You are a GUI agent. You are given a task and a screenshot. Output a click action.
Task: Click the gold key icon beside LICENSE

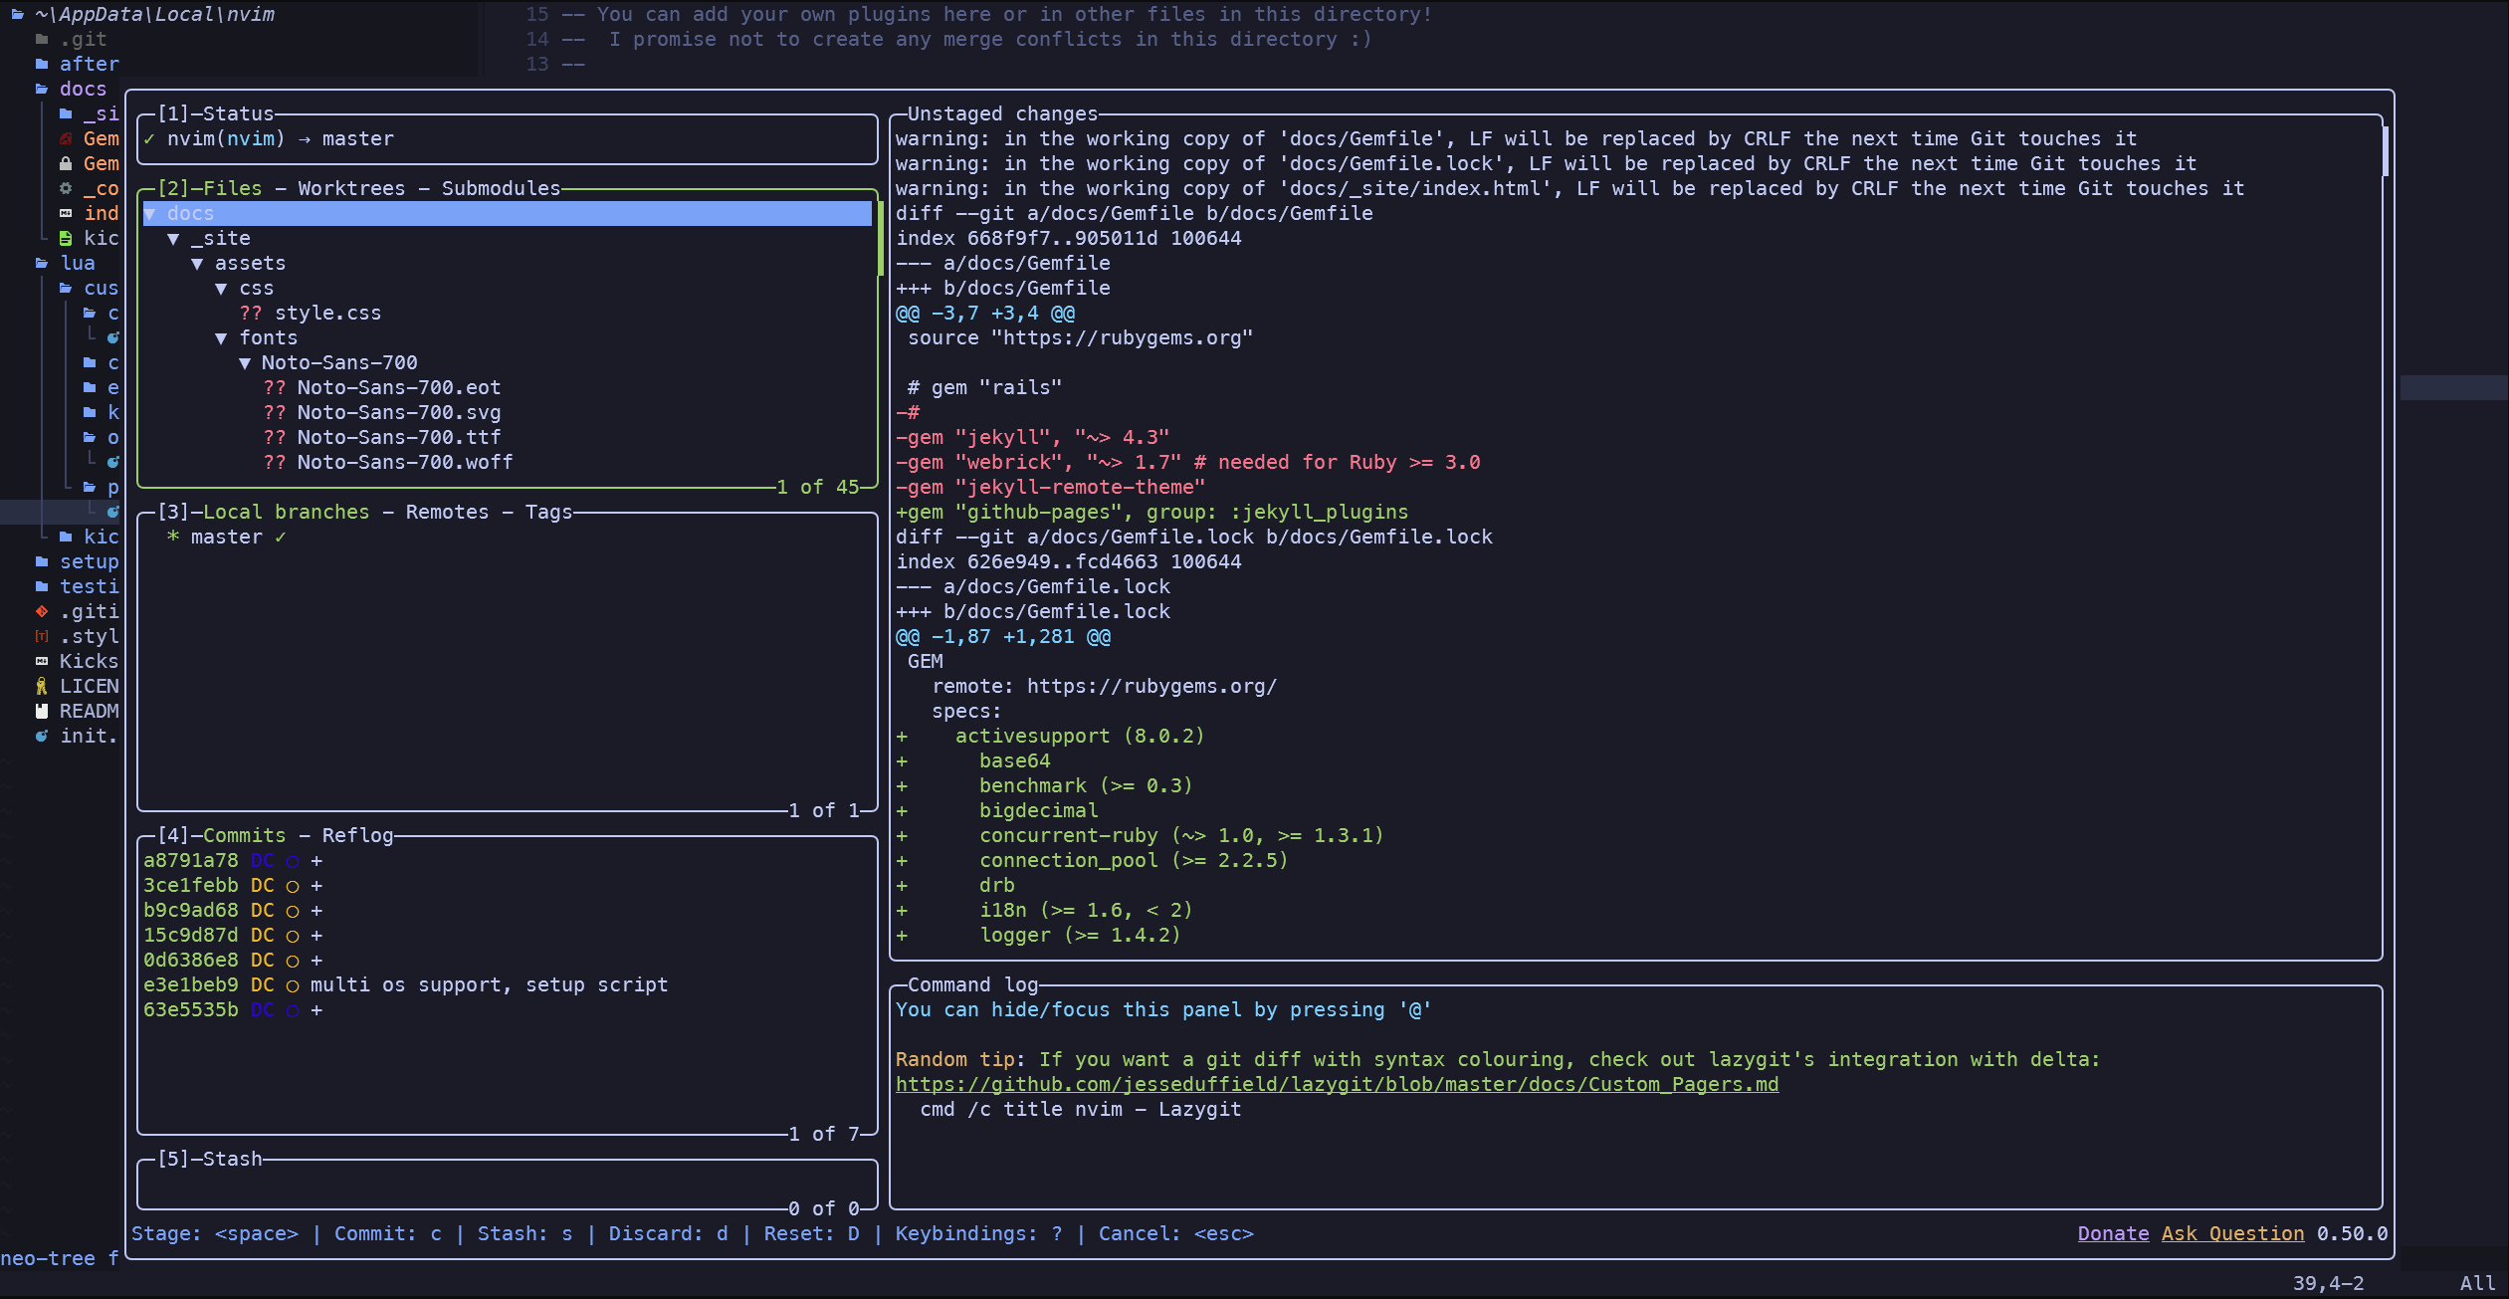42,685
